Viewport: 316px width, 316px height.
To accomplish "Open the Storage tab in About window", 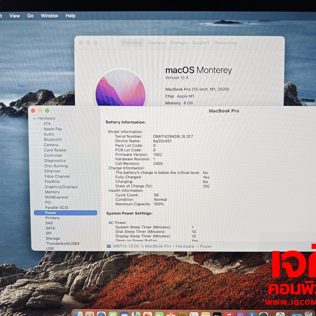I will (178, 43).
